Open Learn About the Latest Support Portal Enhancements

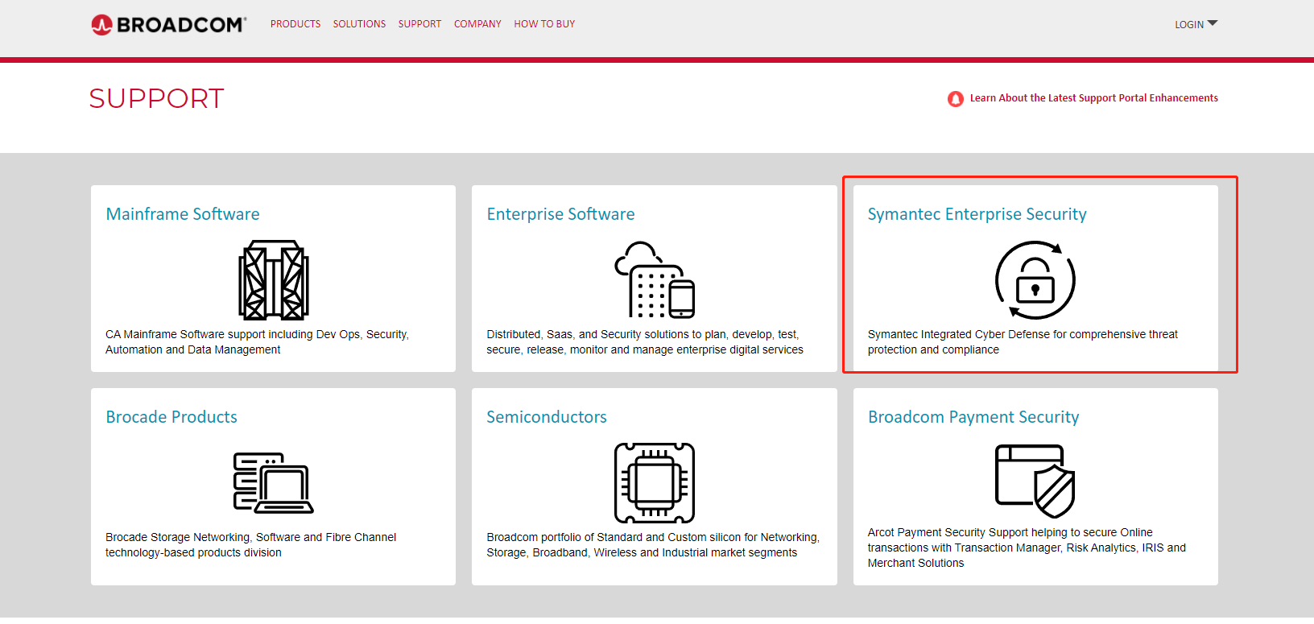pyautogui.click(x=1093, y=98)
